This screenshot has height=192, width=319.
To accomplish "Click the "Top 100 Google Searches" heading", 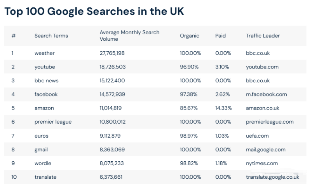I will pos(94,12).
